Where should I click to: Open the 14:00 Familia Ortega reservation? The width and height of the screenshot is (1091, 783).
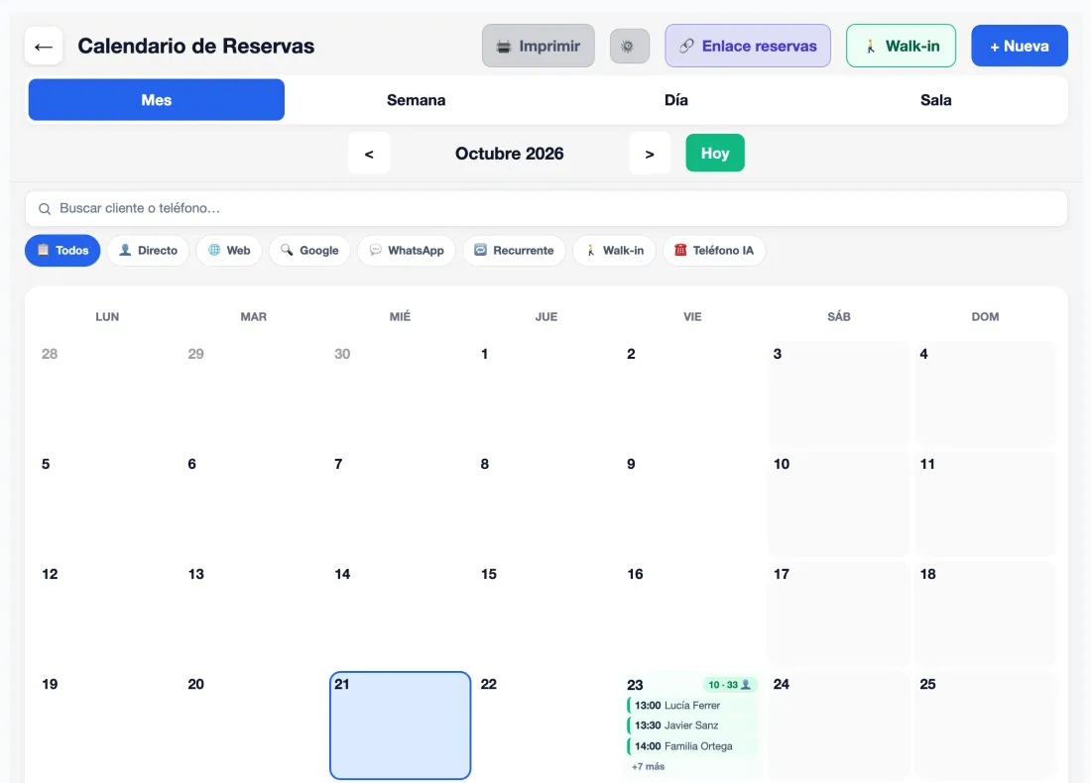[x=691, y=746]
